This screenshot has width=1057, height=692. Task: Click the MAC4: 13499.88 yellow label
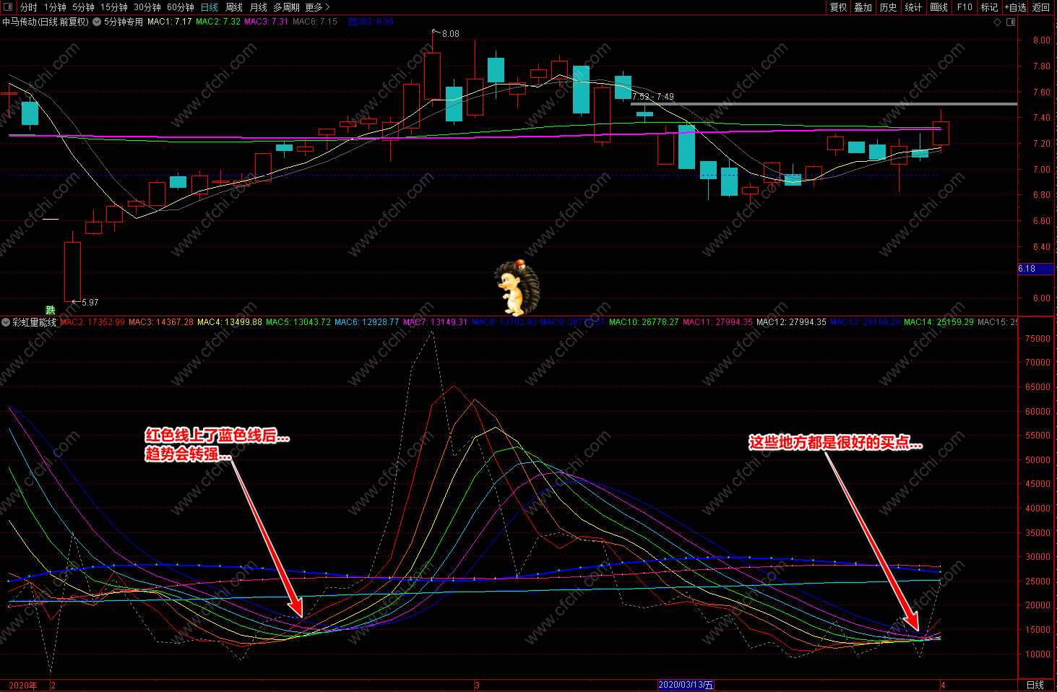(230, 322)
